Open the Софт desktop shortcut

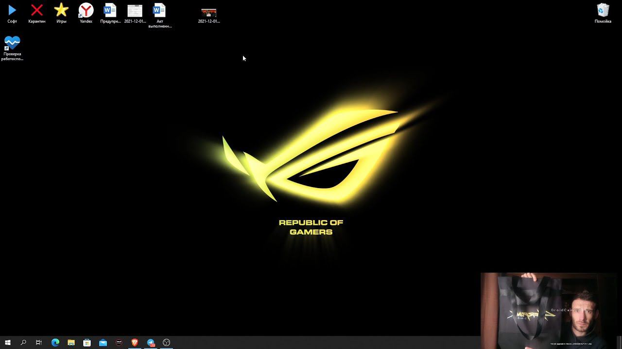click(x=12, y=11)
